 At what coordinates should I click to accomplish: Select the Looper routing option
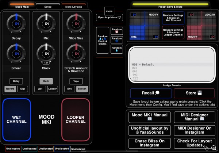pos(53,89)
